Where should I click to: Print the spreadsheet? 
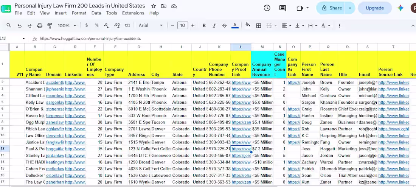coord(40,26)
